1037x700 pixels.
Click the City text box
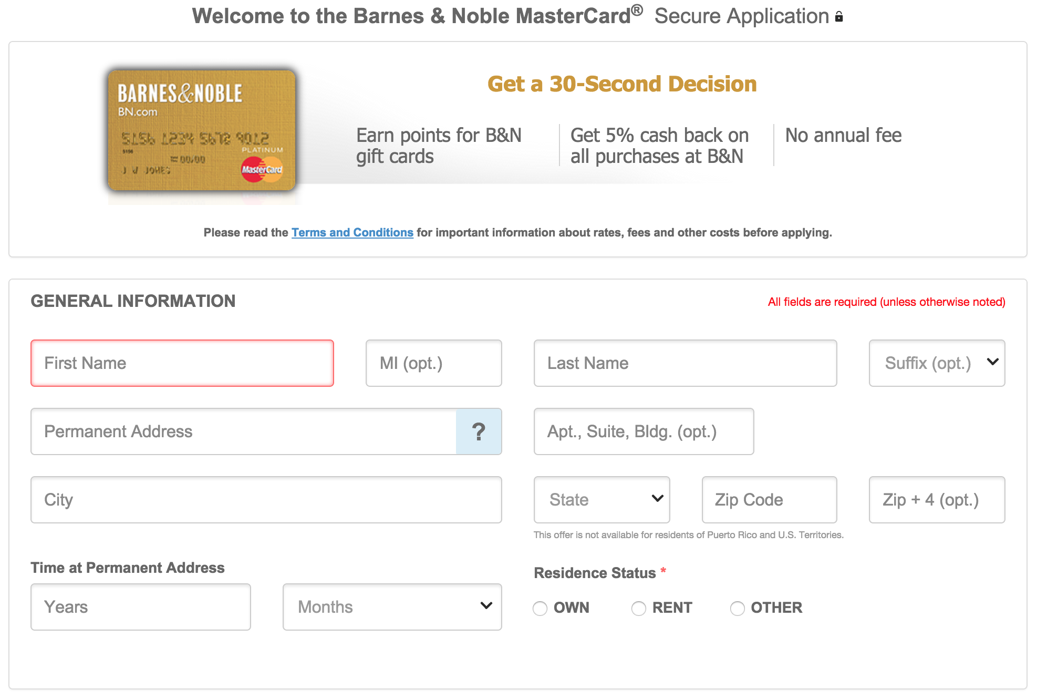click(x=266, y=500)
